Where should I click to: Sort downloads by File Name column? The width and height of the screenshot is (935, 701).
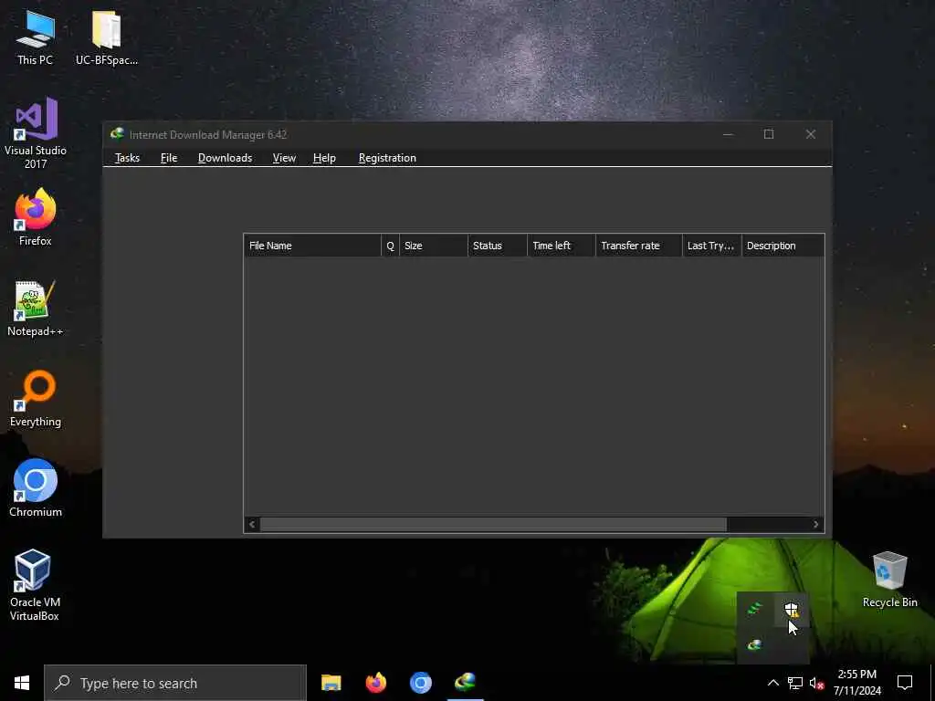click(312, 246)
